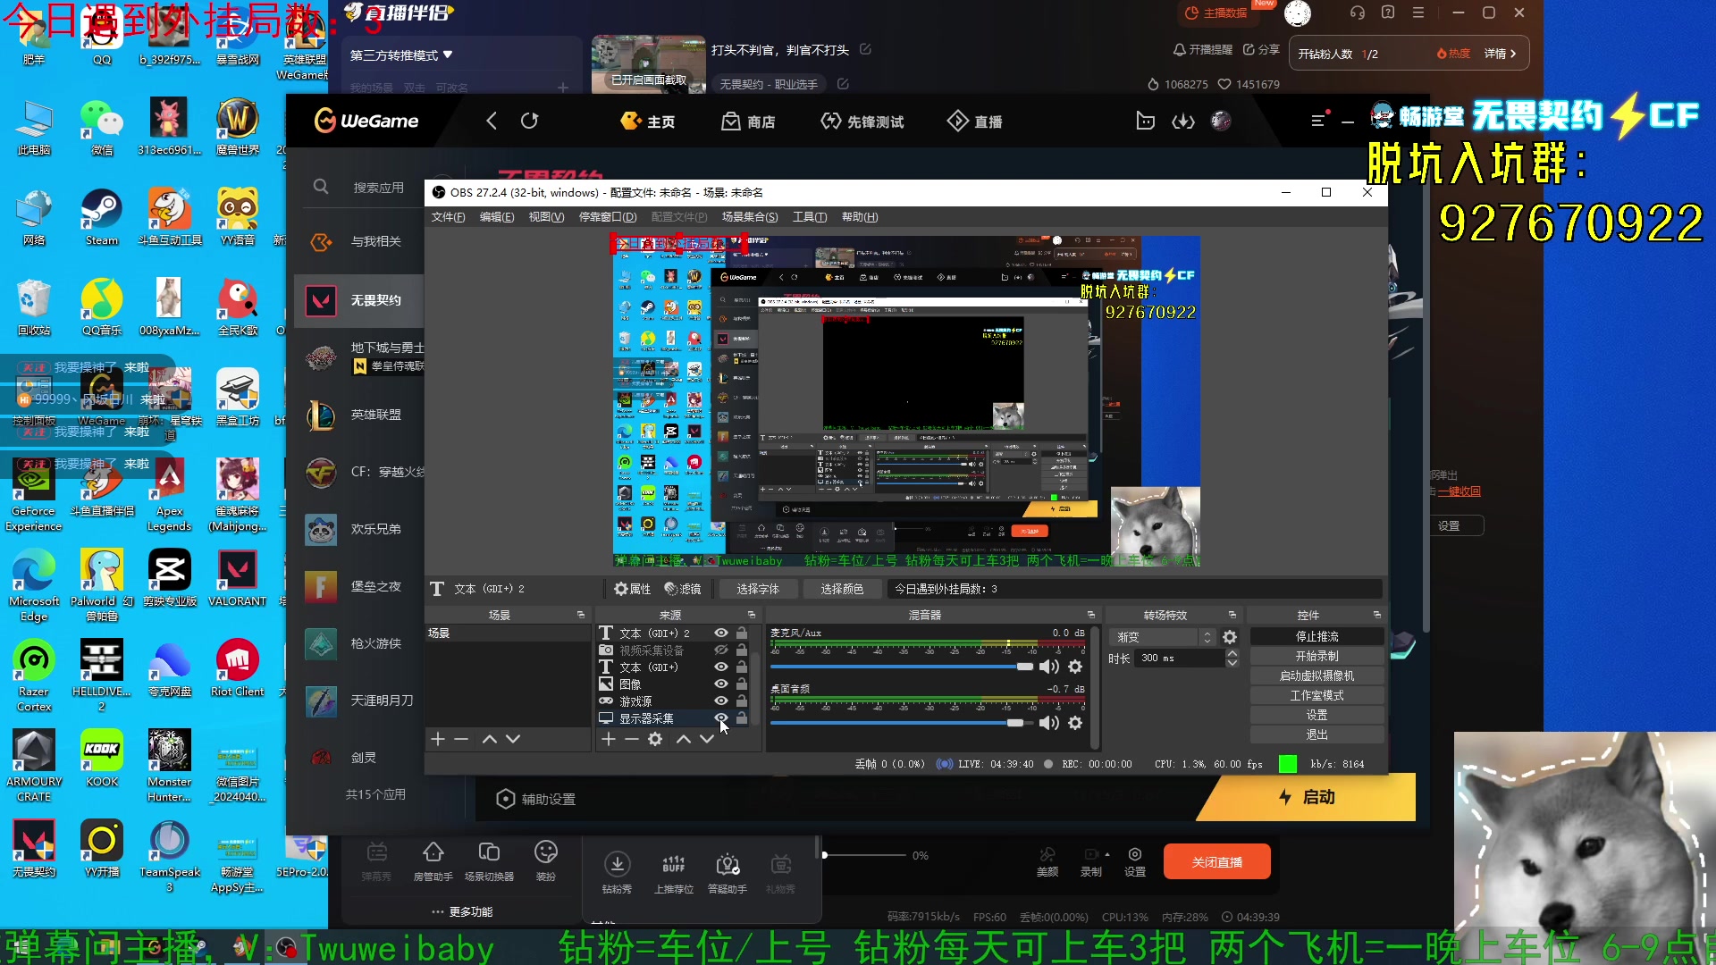Screen dimensions: 1716x965
Task: Open 桌面音频 audio settings gear
Action: pos(1075,723)
